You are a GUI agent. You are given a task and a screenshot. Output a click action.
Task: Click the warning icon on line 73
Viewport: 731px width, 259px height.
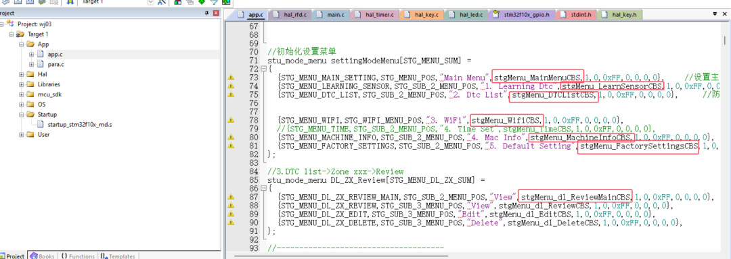tap(230, 78)
